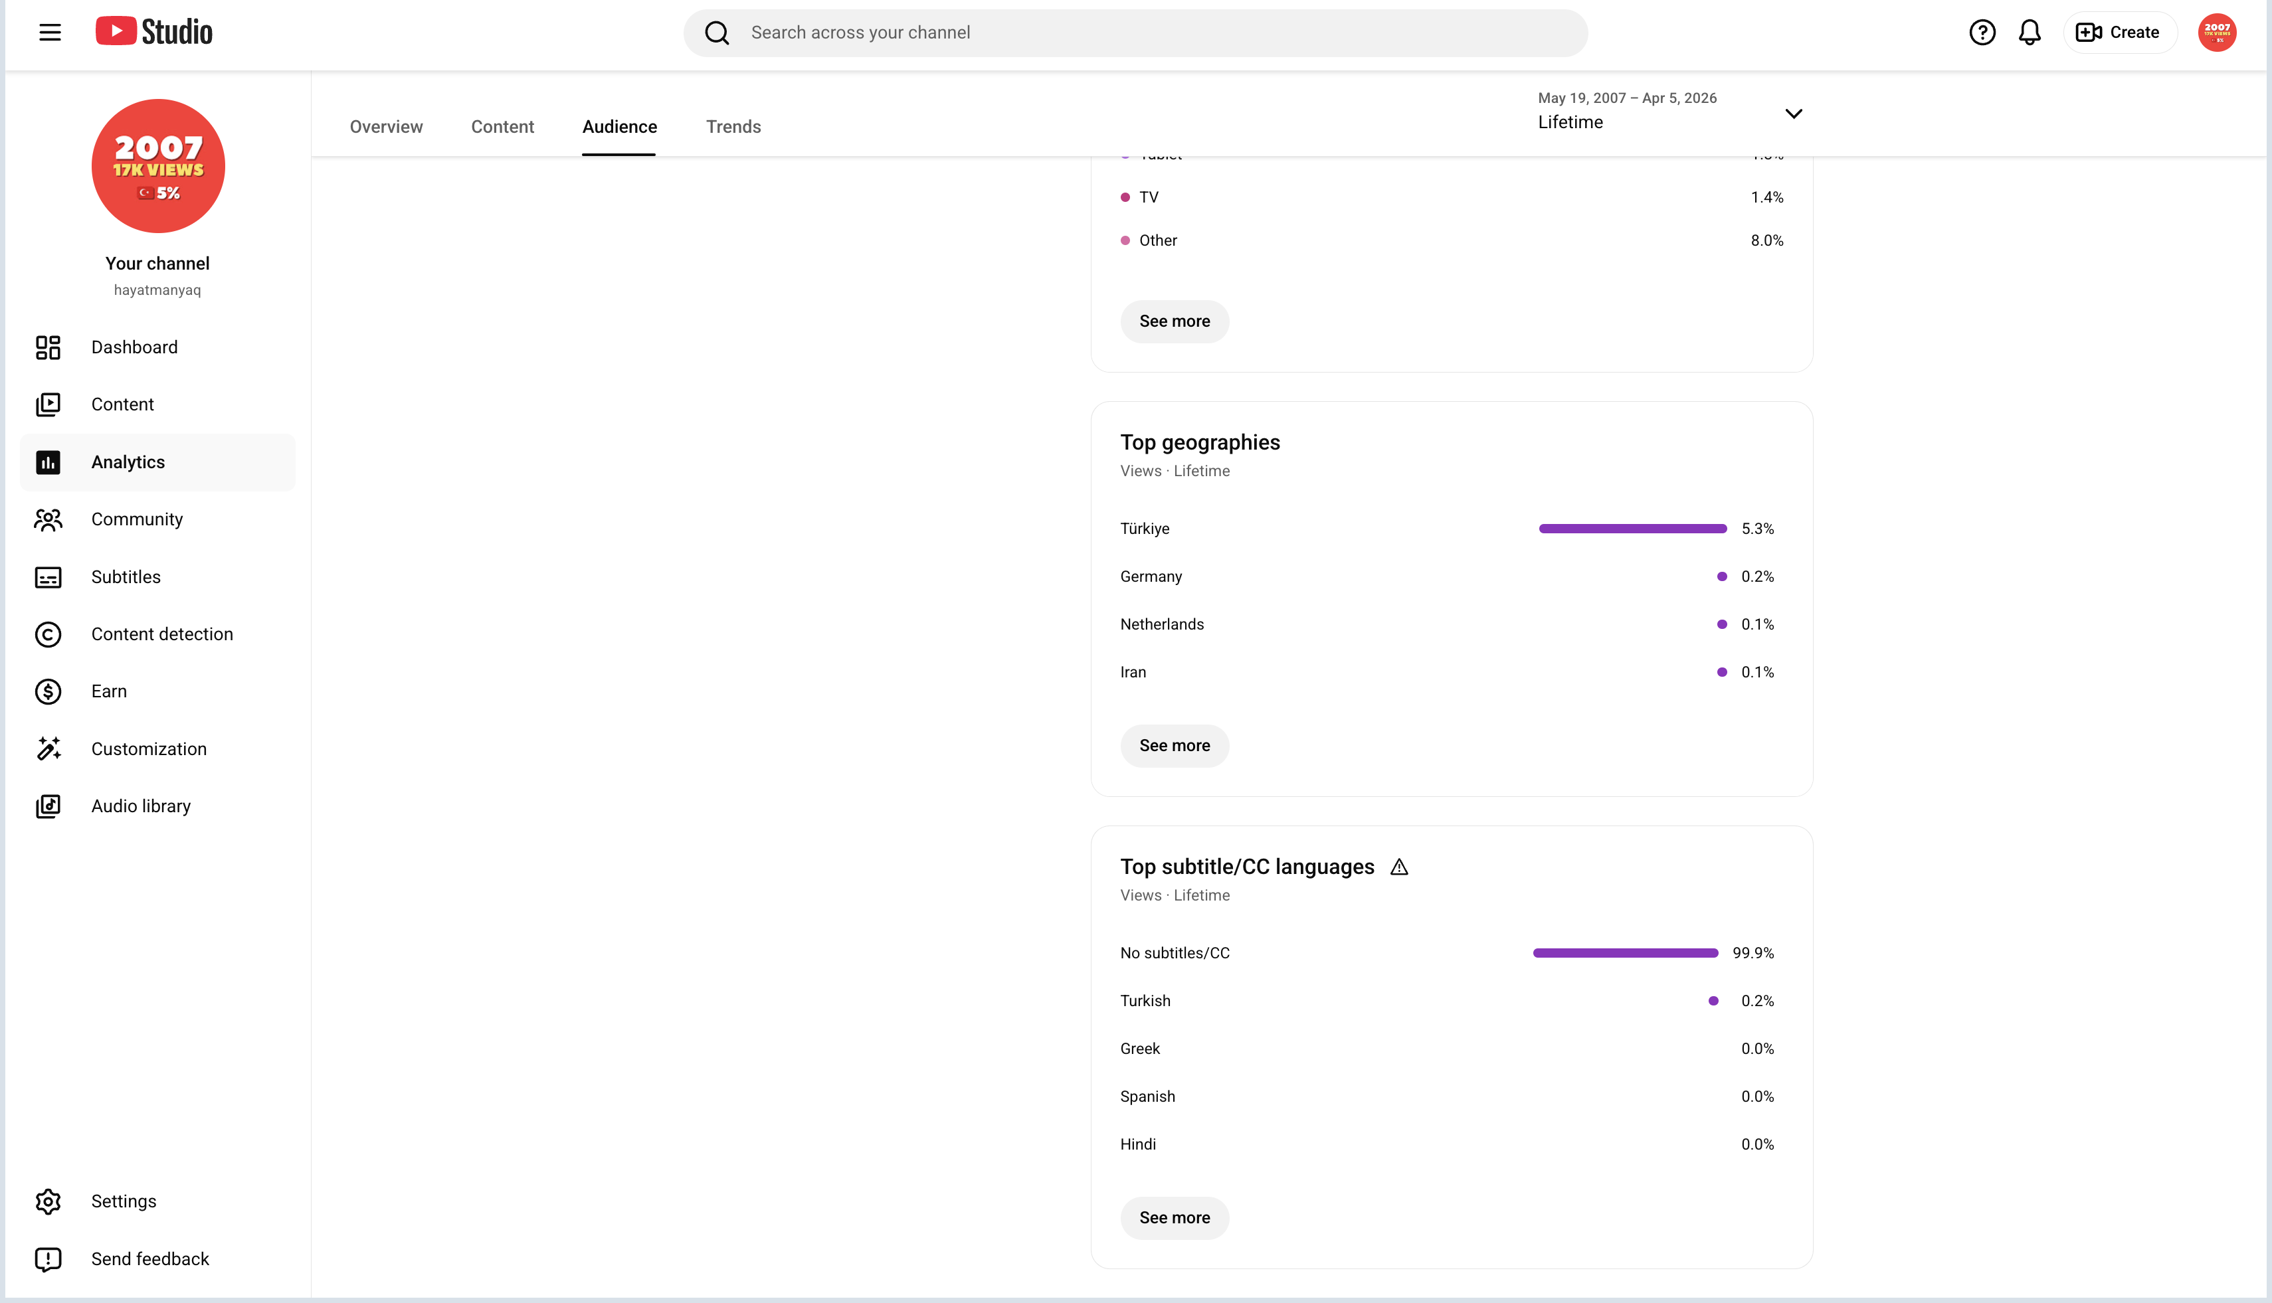The height and width of the screenshot is (1303, 2272).
Task: Open Subtitles in the sidebar
Action: (157, 577)
